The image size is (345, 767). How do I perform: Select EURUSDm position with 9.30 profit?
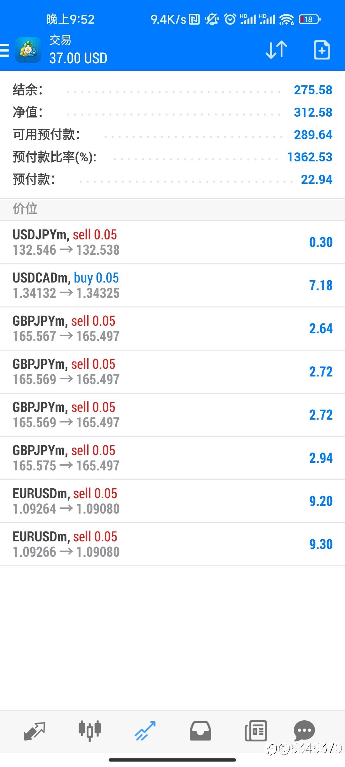[172, 544]
